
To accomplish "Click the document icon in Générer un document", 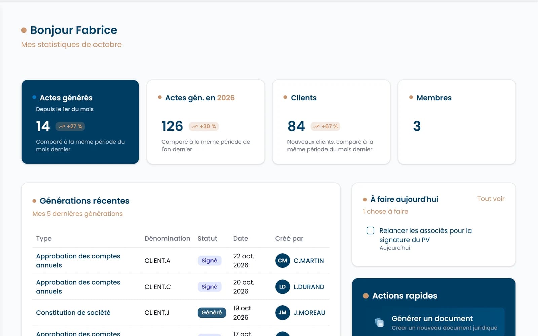I will pos(379,322).
